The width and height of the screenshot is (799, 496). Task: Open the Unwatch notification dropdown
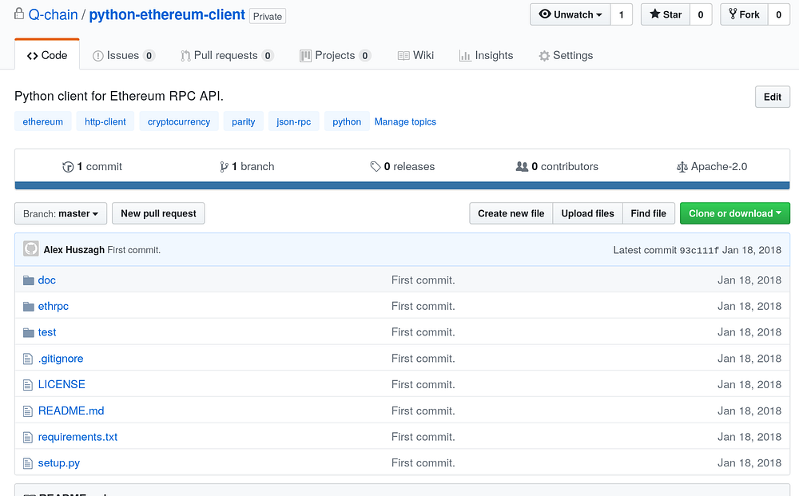click(x=570, y=14)
